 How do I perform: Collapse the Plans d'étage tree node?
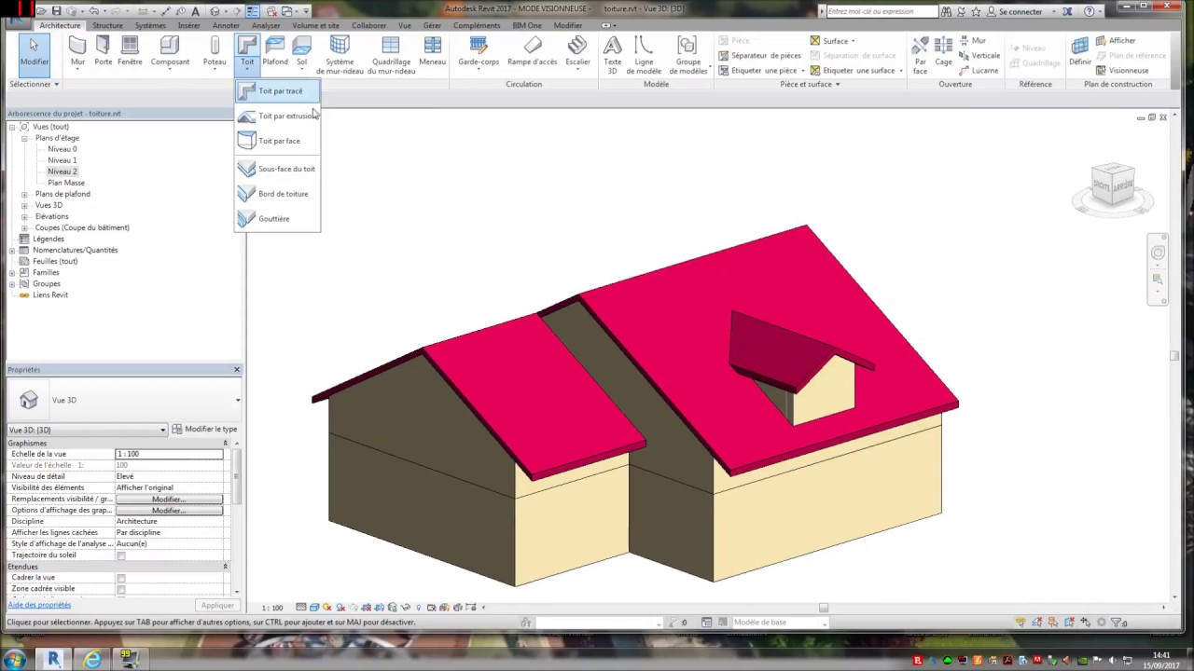(x=24, y=138)
